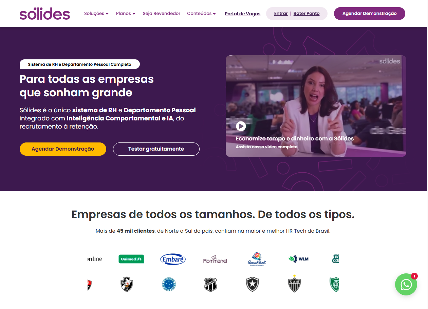
Task: Click the Beach Park logo
Action: (x=257, y=259)
